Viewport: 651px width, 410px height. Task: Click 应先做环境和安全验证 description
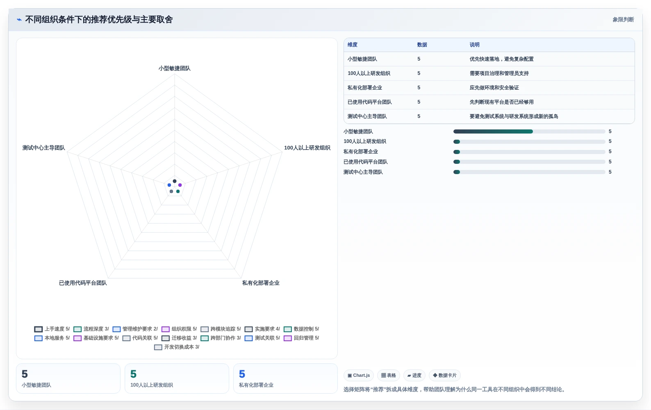coord(494,88)
